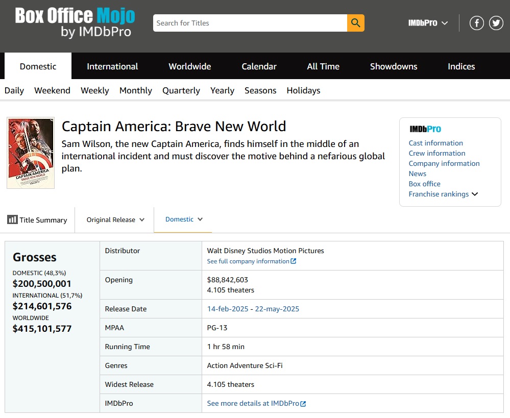Click external link icon beside IMDbPro details

click(x=303, y=404)
